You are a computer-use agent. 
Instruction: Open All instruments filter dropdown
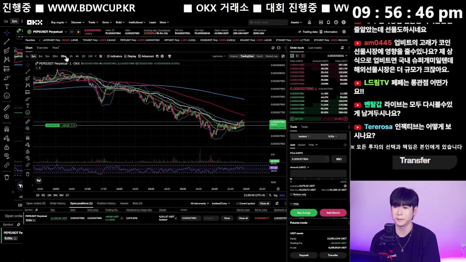tap(200, 203)
